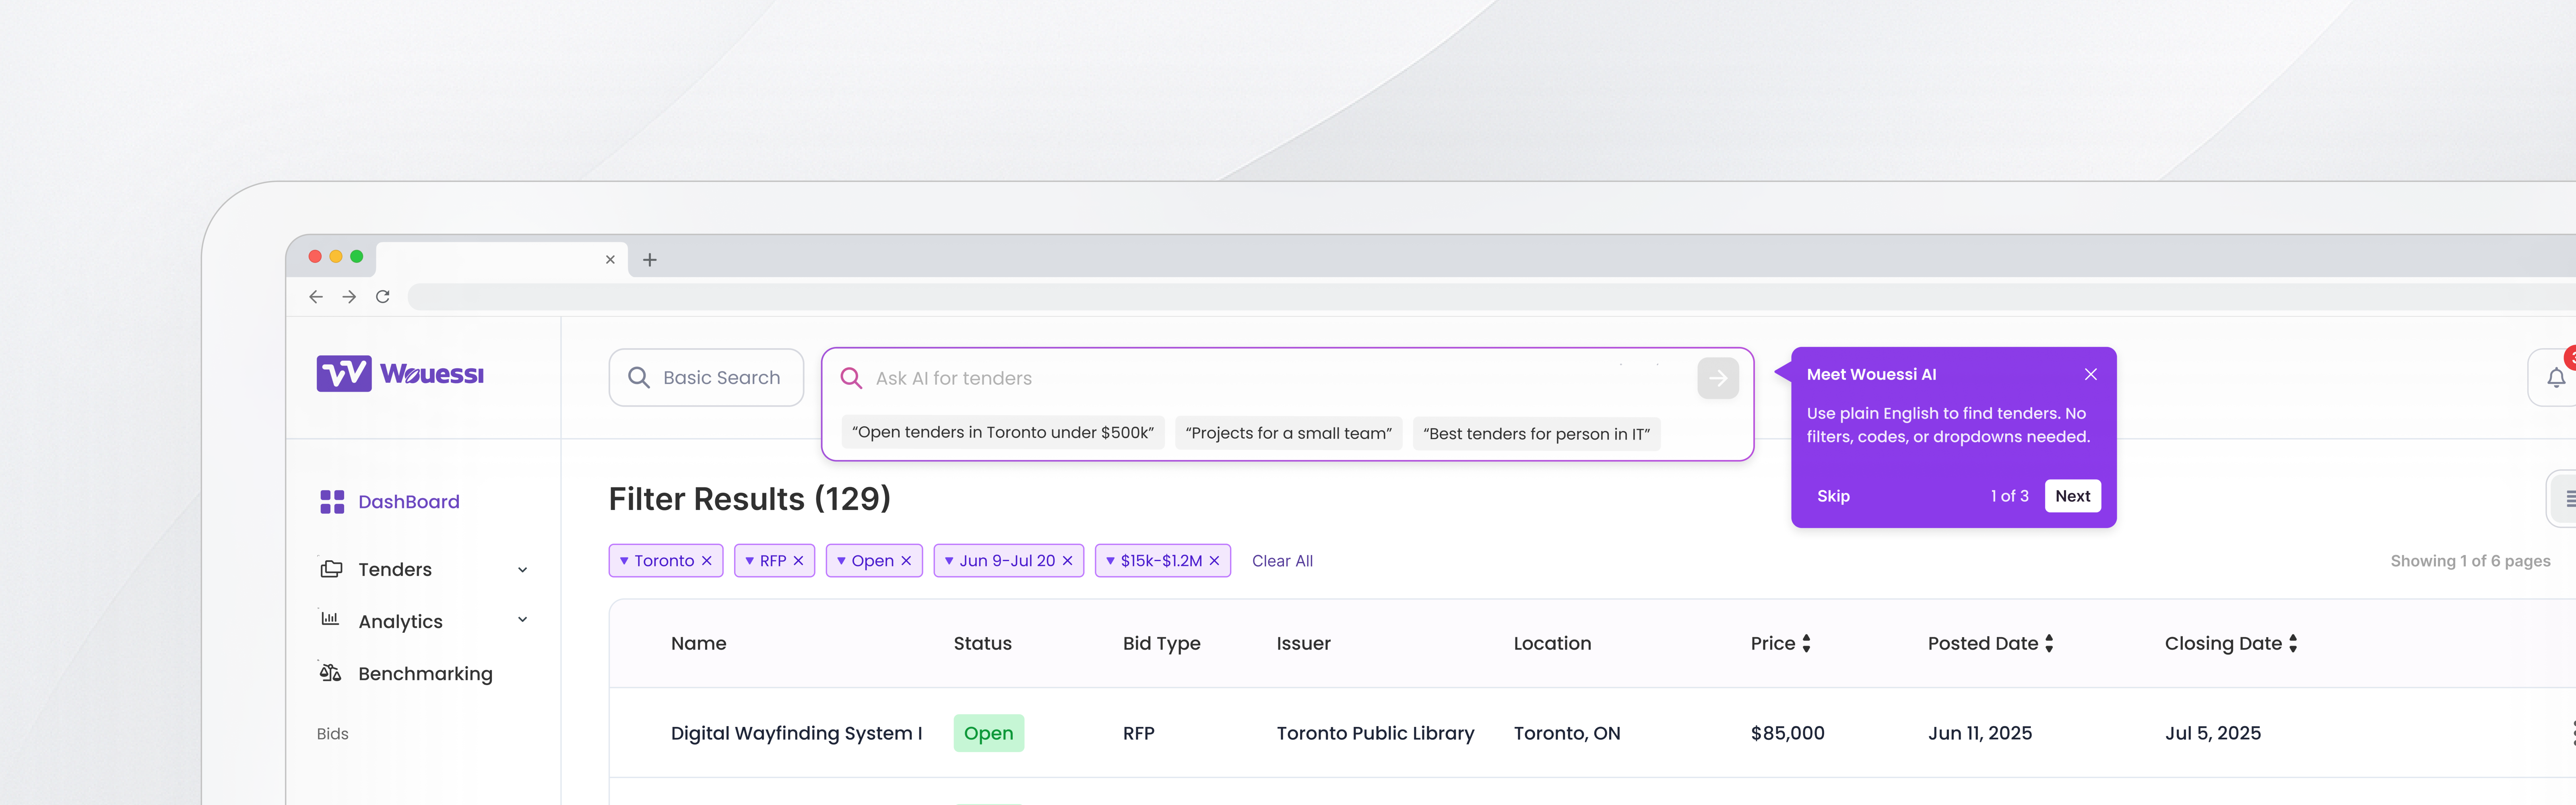Close the Meet Wouessi AI tooltip
The image size is (2576, 805).
[x=2090, y=374]
